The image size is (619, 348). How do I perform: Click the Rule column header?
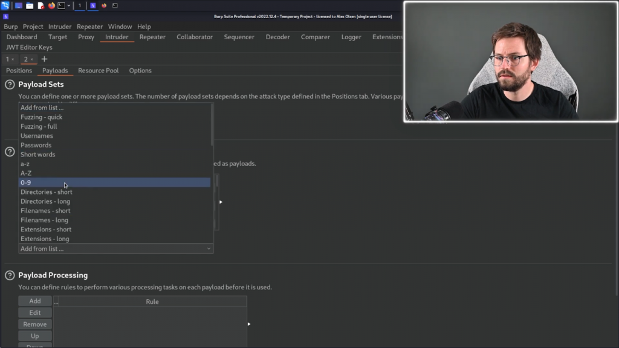(x=152, y=301)
